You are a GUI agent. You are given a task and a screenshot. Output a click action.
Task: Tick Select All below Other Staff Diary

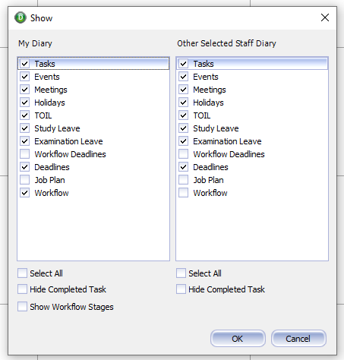tap(181, 273)
